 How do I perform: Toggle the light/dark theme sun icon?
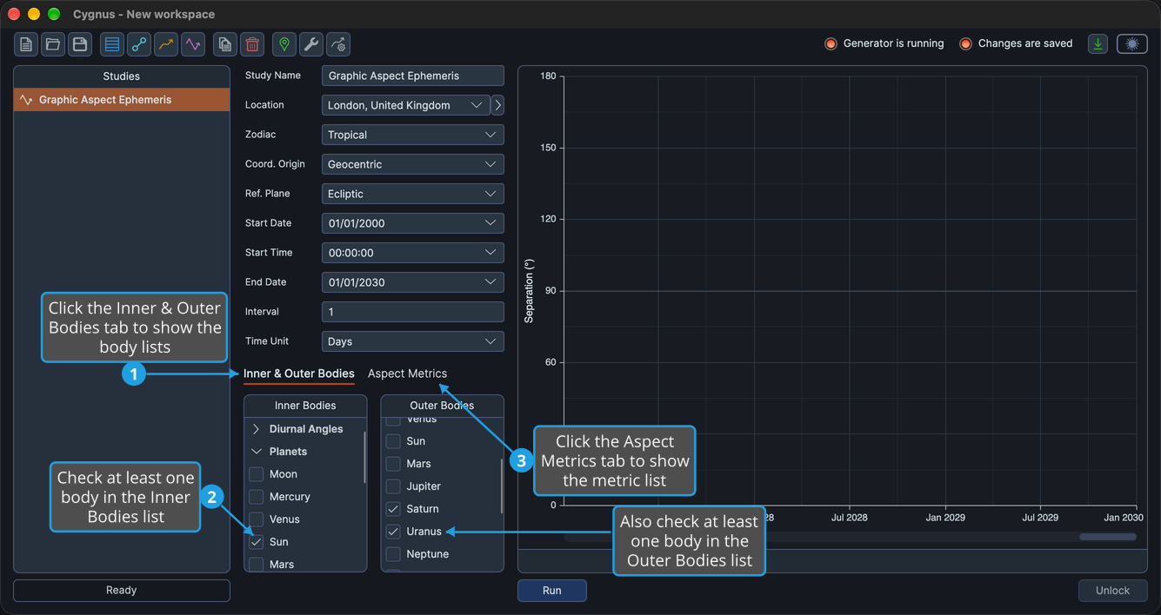pos(1132,44)
